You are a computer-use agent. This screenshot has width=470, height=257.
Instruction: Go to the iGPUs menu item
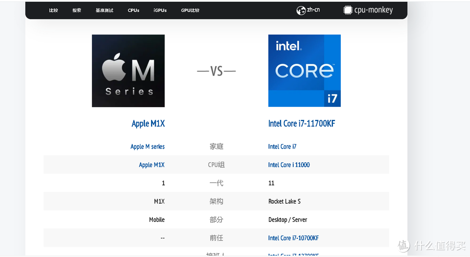click(x=160, y=10)
